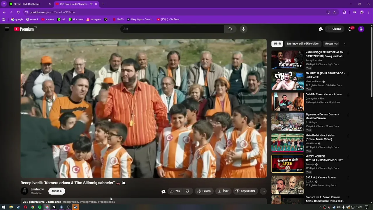
Task: Open options for G.O.R.A. Kamera Arkası video
Action: (x=348, y=178)
